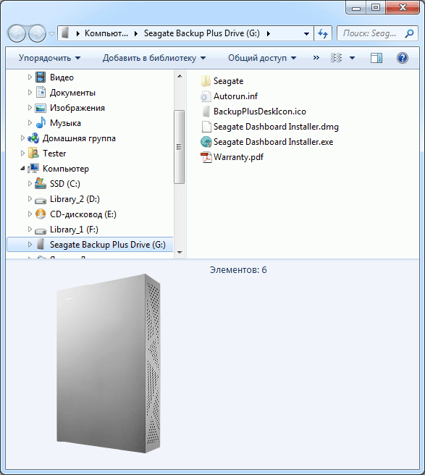
Task: Select the Library_1 (F:) drive
Action: [75, 230]
